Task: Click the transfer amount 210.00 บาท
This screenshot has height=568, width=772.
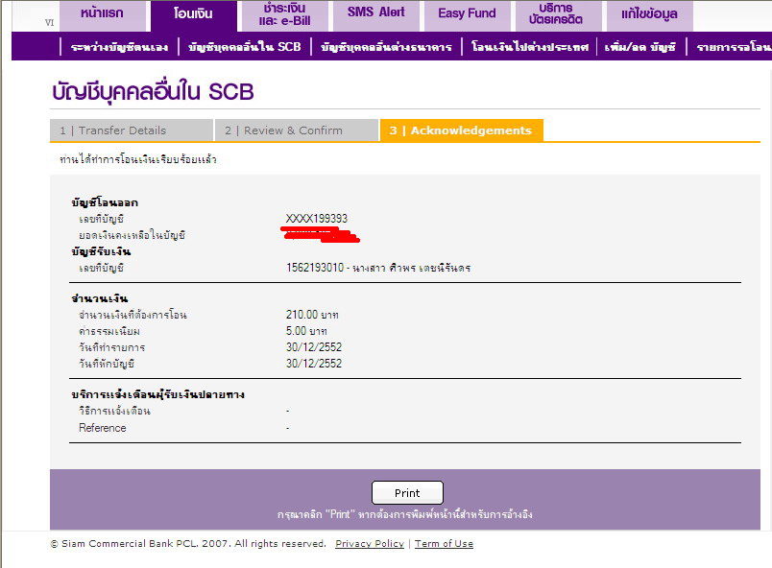Action: point(312,315)
